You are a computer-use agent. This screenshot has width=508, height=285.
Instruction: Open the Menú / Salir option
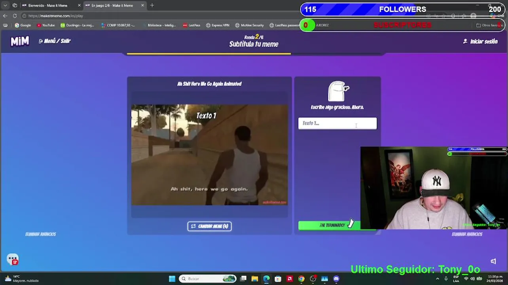55,41
